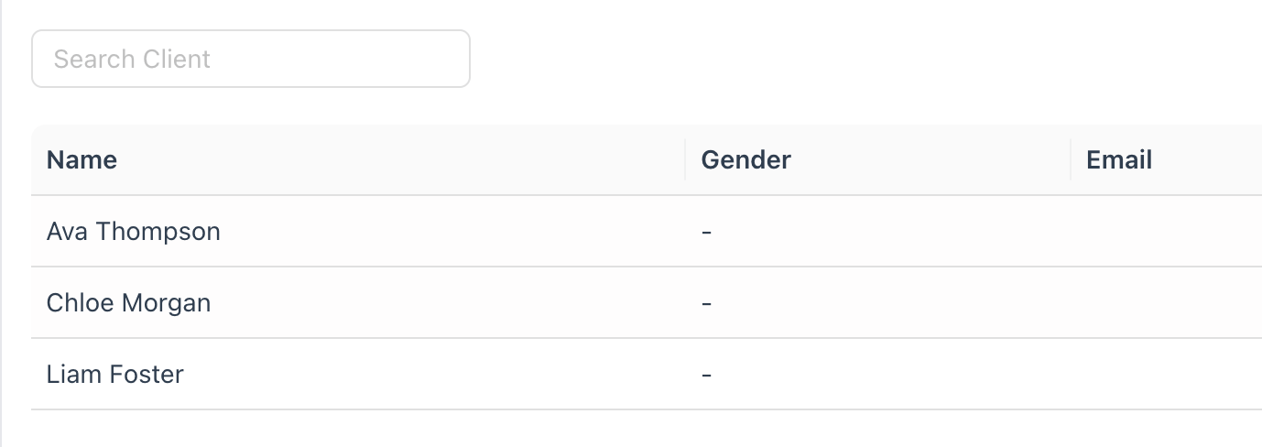Open the Ava Thompson client record
Screen dimensions: 1262x447
point(134,232)
